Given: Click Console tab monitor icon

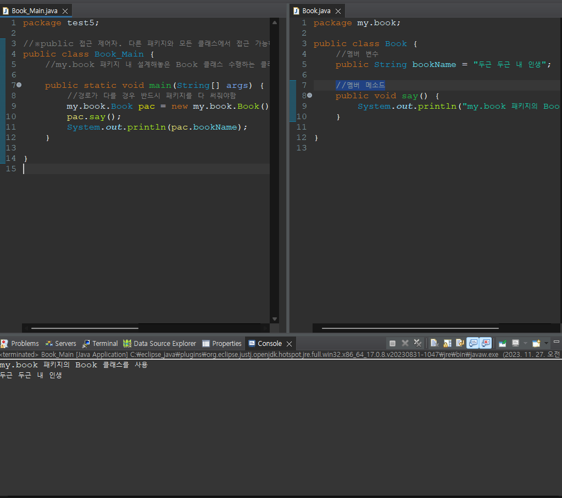Looking at the screenshot, I should click(252, 344).
